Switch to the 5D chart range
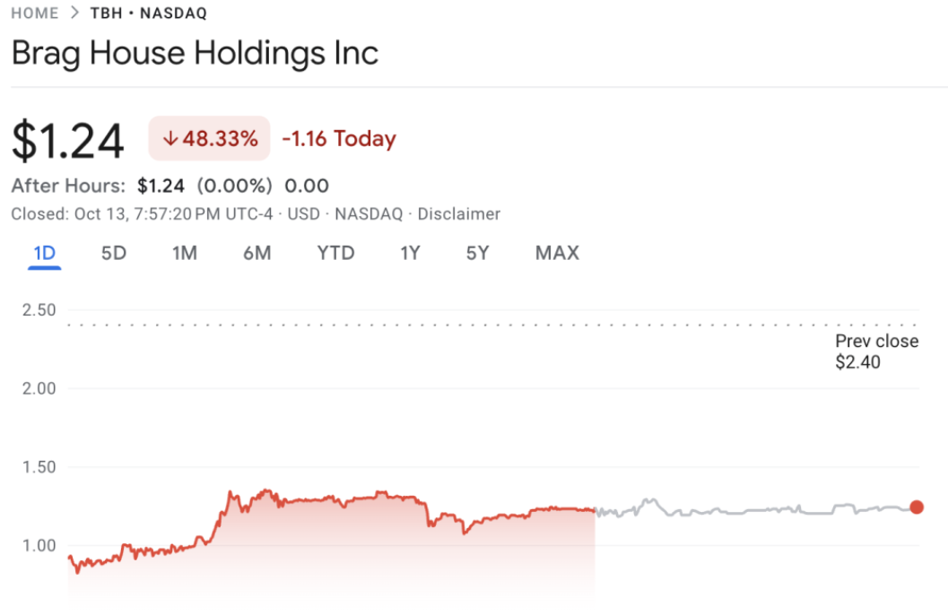 (113, 253)
